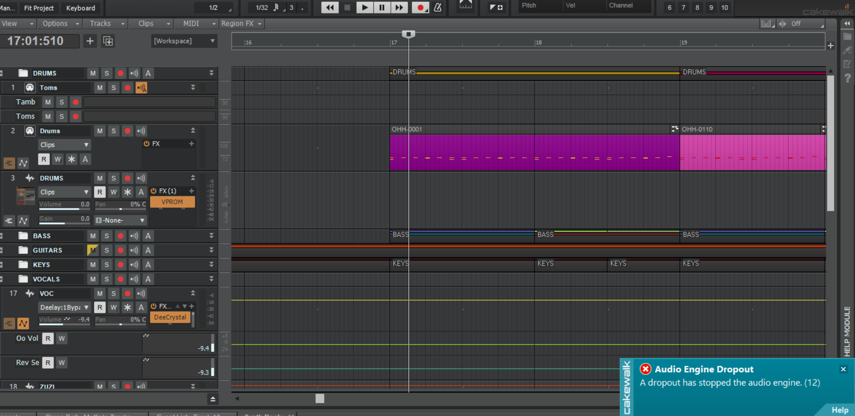Start playback with the Play button
Image resolution: width=855 pixels, height=416 pixels.
pyautogui.click(x=365, y=7)
